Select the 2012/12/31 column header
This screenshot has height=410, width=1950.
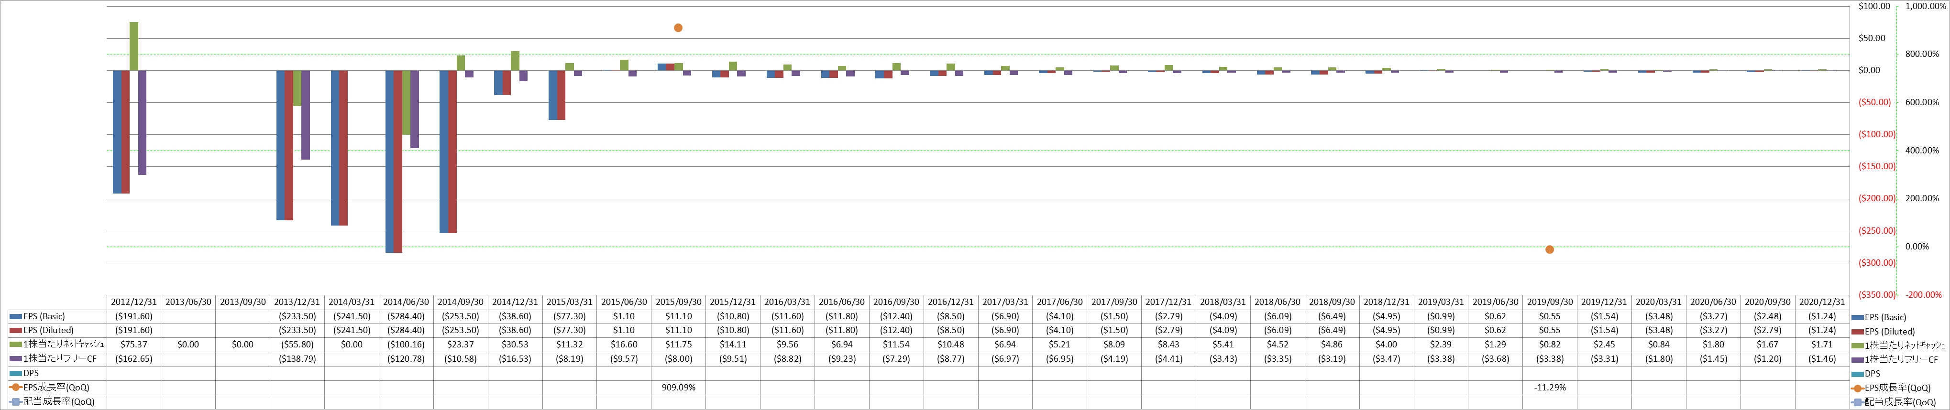tap(134, 302)
